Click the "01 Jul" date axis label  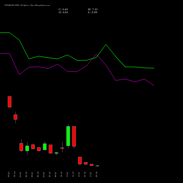tap(20, 175)
